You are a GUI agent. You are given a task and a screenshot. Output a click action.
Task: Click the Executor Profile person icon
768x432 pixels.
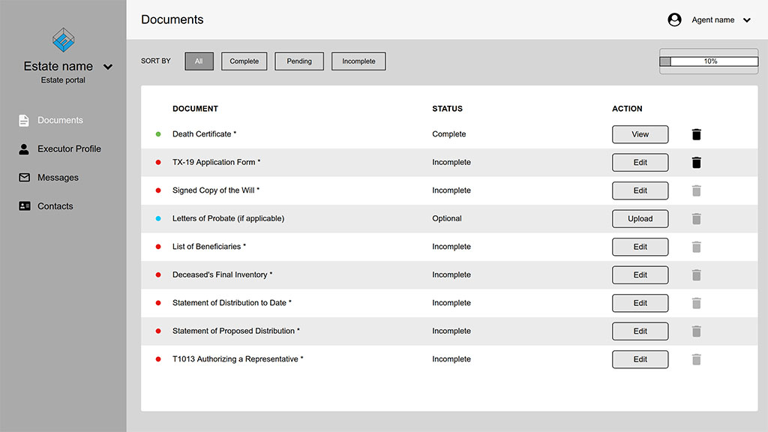pos(24,149)
